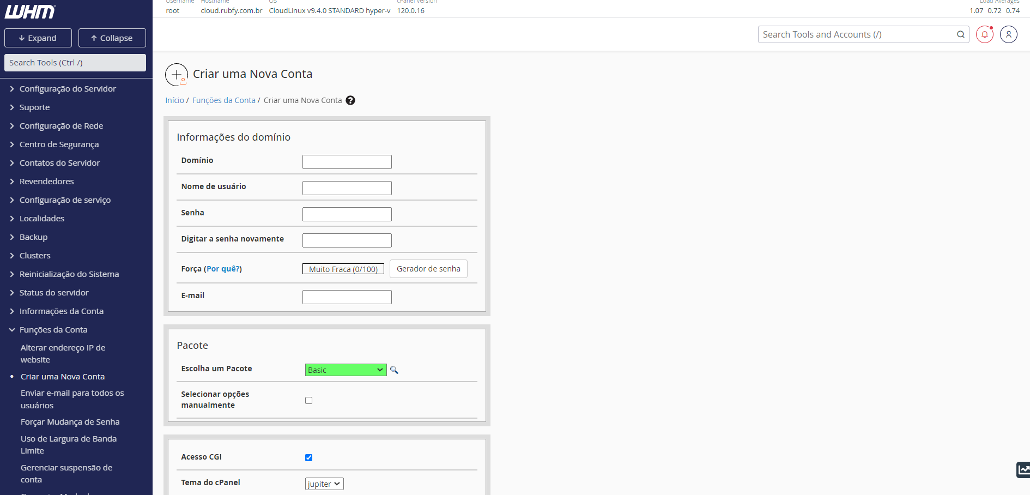Click the Expand button
The height and width of the screenshot is (495, 1030).
(x=38, y=38)
